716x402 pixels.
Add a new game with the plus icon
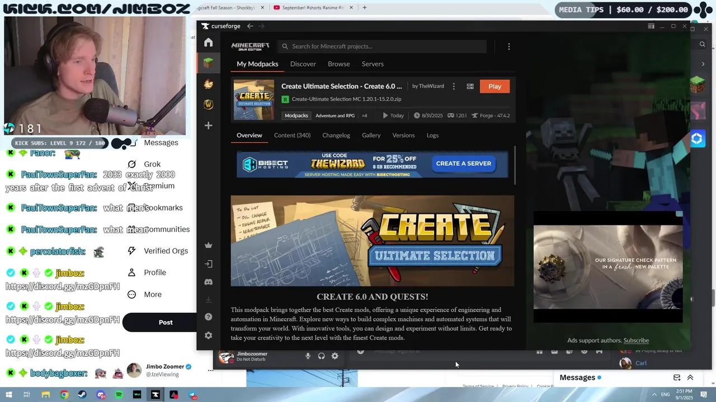click(x=208, y=126)
